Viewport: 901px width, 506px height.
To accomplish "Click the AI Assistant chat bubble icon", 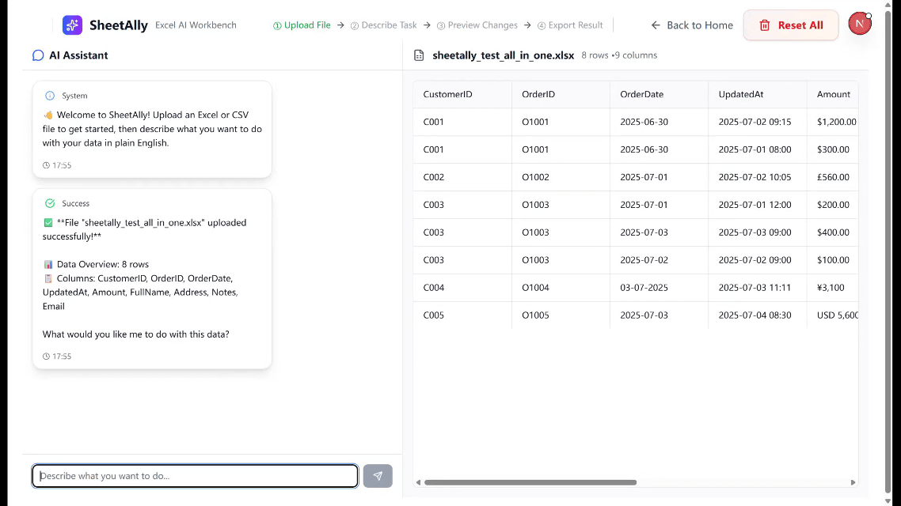I will (38, 55).
